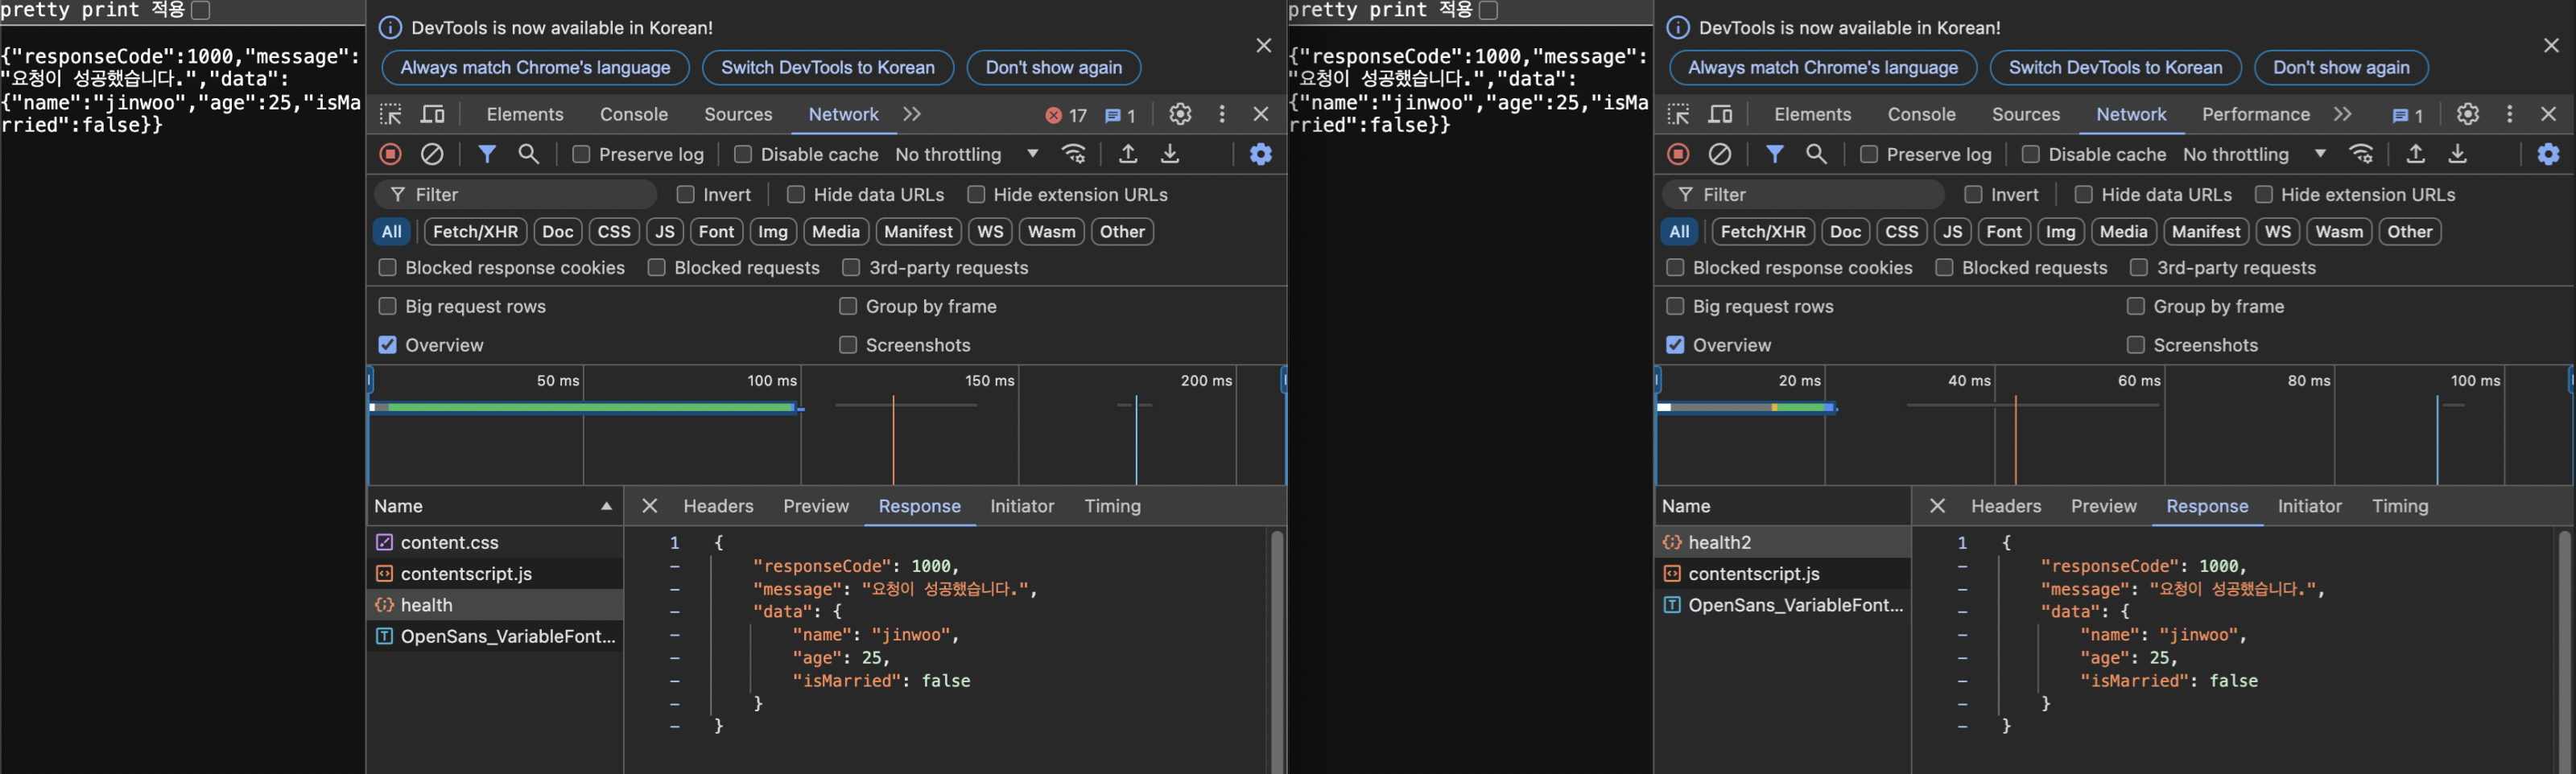Click import HAR upload icon in right DevTools
The image size is (2576, 774).
point(2415,154)
